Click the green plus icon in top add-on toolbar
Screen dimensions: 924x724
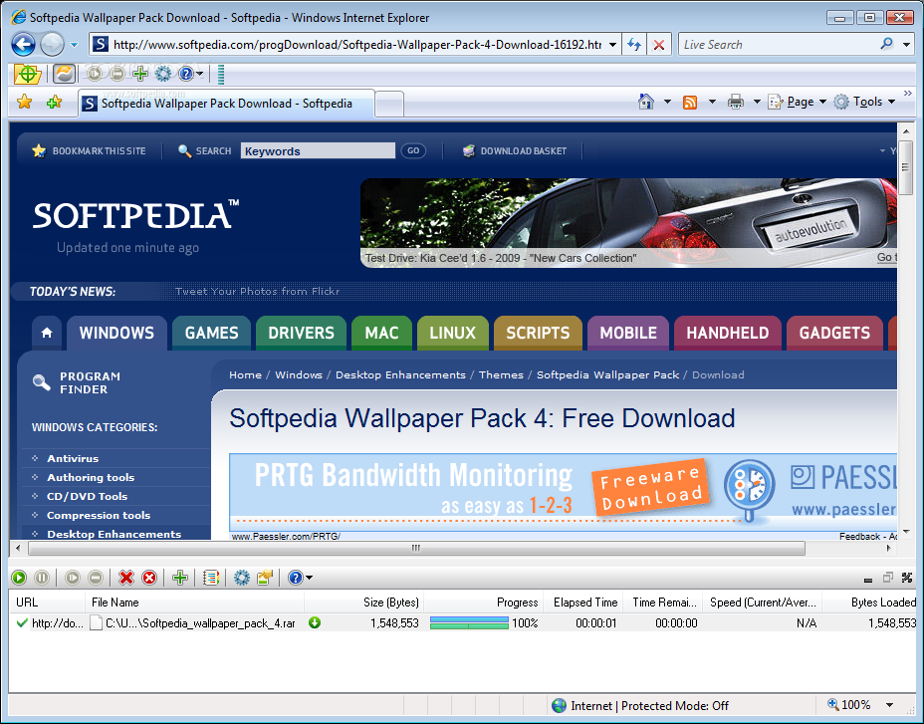pyautogui.click(x=140, y=74)
